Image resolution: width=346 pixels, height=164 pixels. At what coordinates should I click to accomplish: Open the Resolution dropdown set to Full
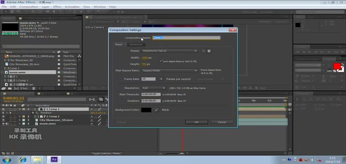coord(153,88)
